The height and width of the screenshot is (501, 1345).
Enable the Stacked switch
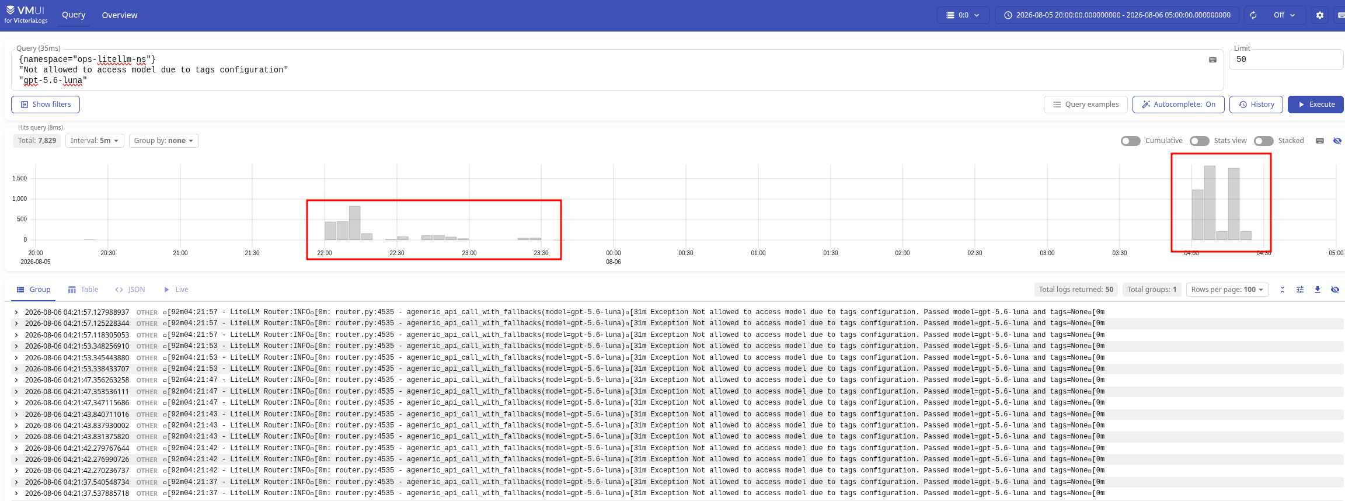pyautogui.click(x=1264, y=141)
